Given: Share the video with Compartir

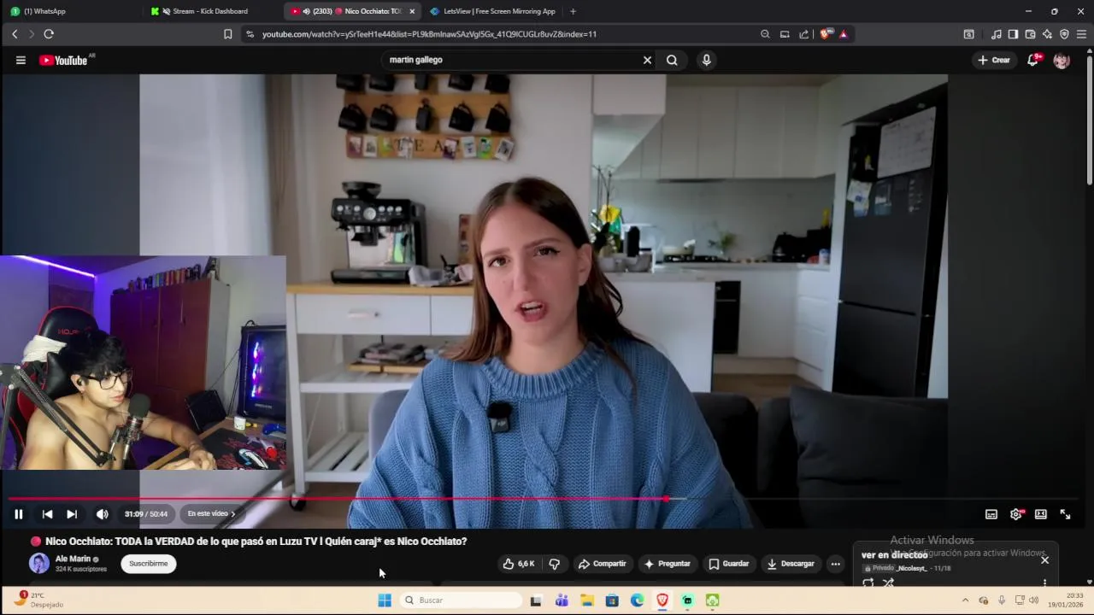Looking at the screenshot, I should [603, 564].
